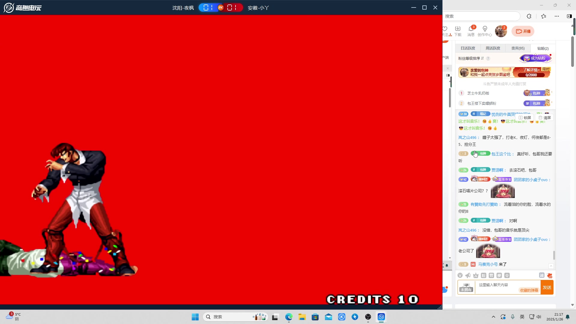Open browser three-dot settings menu

pyautogui.click(x=556, y=16)
